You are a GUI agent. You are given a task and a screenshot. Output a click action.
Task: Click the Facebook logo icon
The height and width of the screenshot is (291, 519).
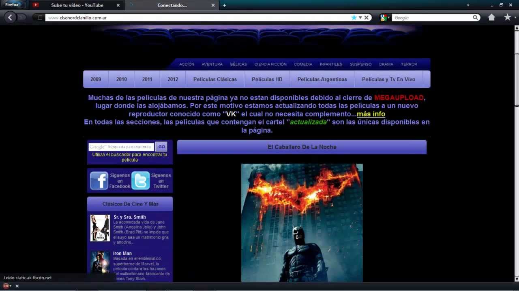coord(99,181)
